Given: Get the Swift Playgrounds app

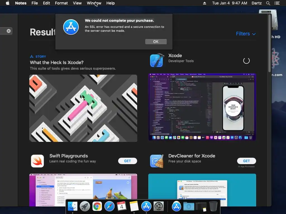Looking at the screenshot, I should pos(127,161).
